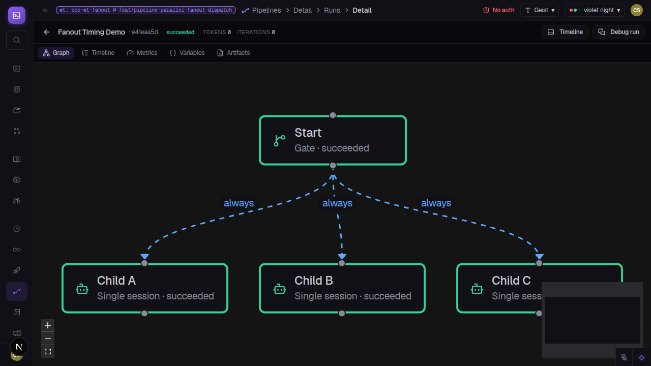The height and width of the screenshot is (366, 651).
Task: Click the graph minimap panel
Action: click(x=593, y=320)
